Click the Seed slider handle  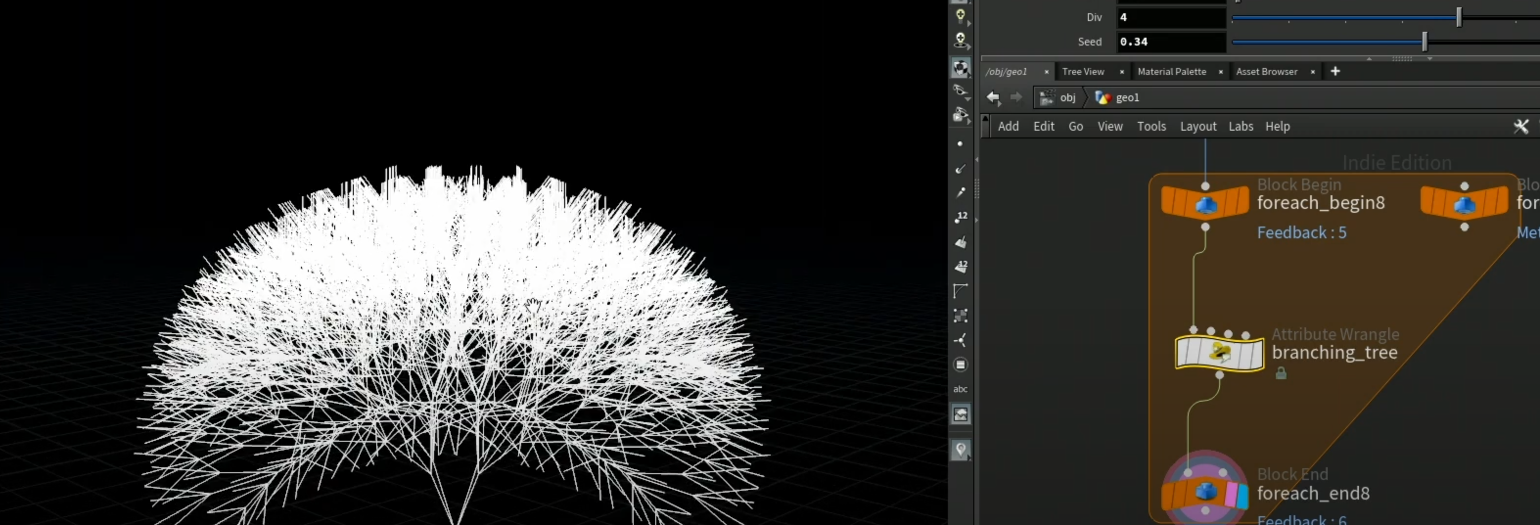coord(1425,41)
